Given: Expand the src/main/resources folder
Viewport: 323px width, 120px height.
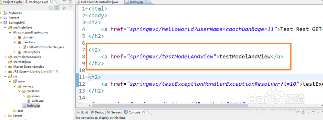Looking at the screenshot, I should pyautogui.click(x=5, y=57).
